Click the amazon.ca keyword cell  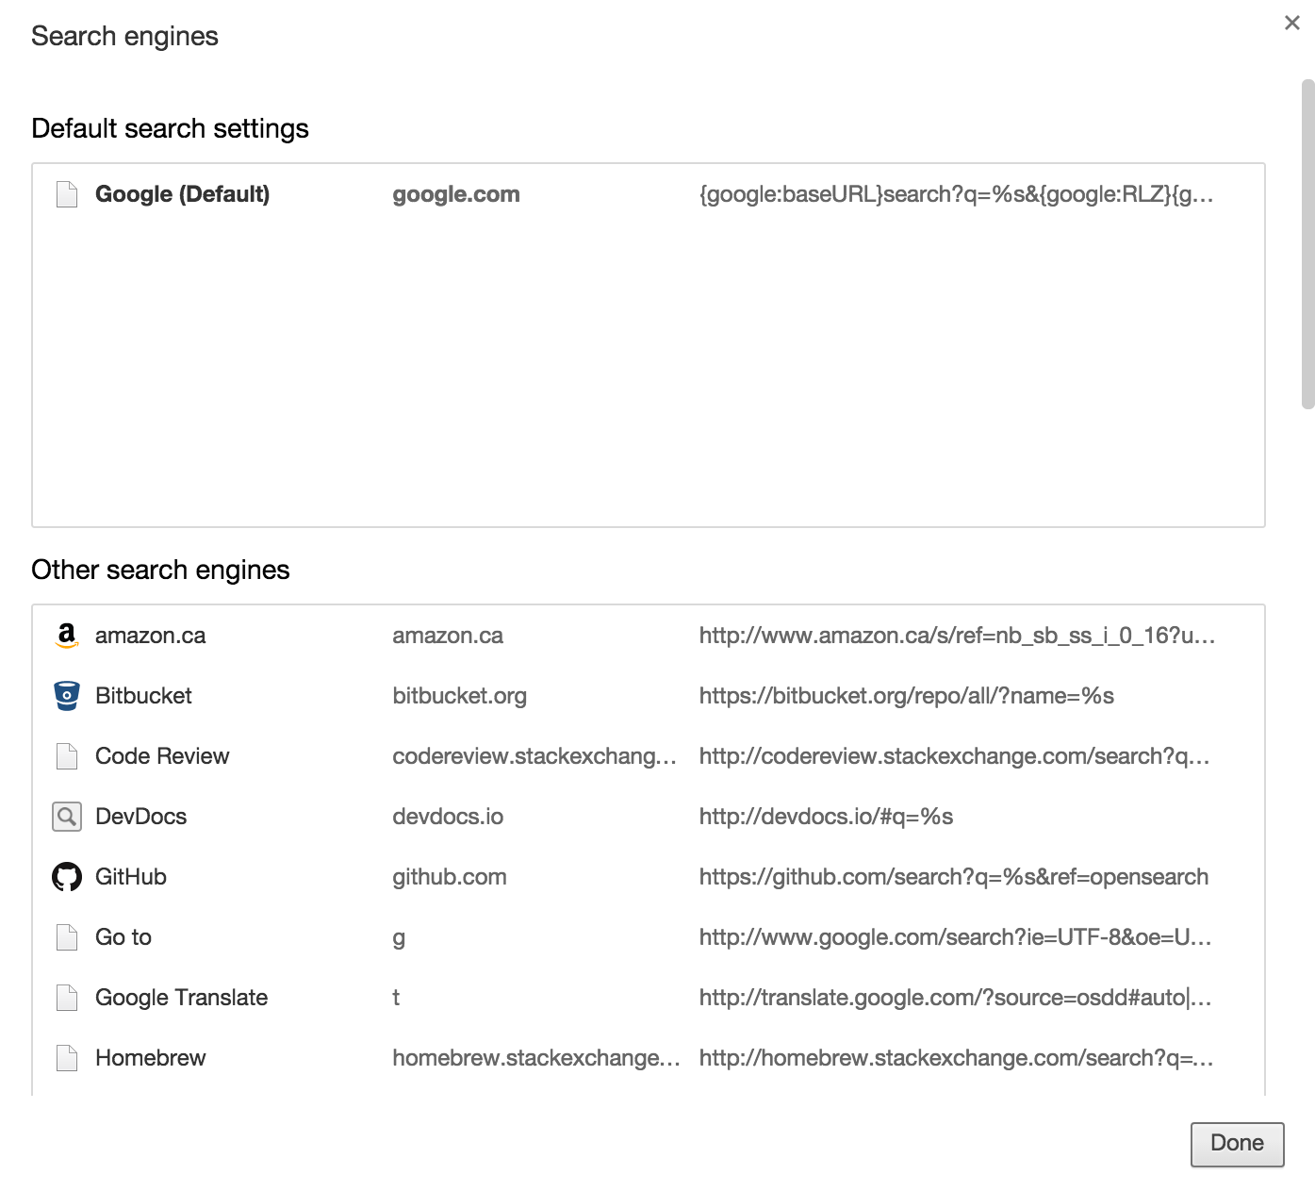(x=448, y=636)
